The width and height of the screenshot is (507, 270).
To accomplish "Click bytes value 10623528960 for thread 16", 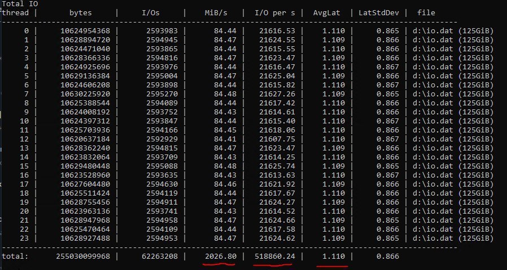I will click(85, 175).
